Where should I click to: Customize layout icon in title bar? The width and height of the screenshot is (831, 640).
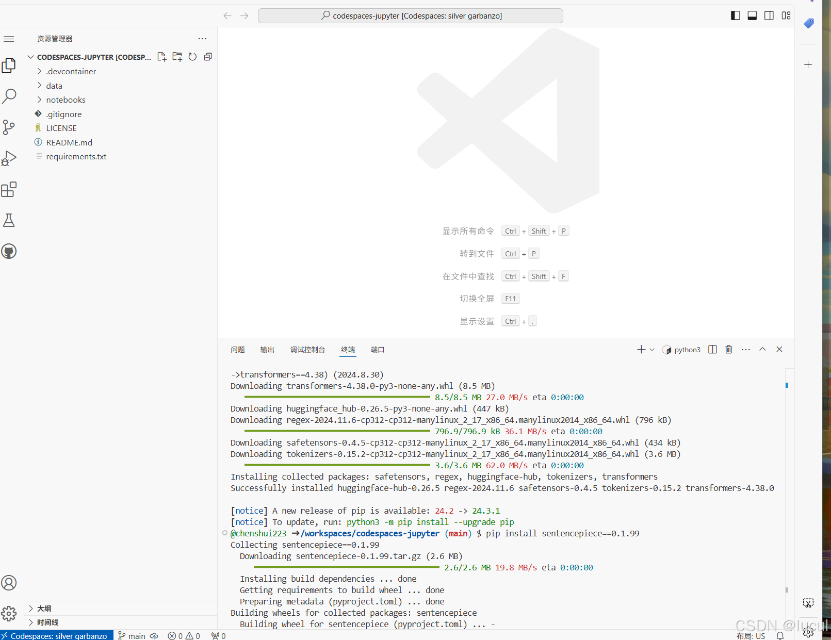click(786, 15)
